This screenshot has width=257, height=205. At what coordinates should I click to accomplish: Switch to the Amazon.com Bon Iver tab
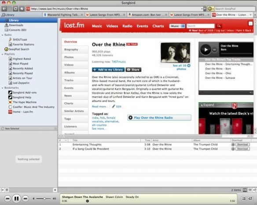147,15
